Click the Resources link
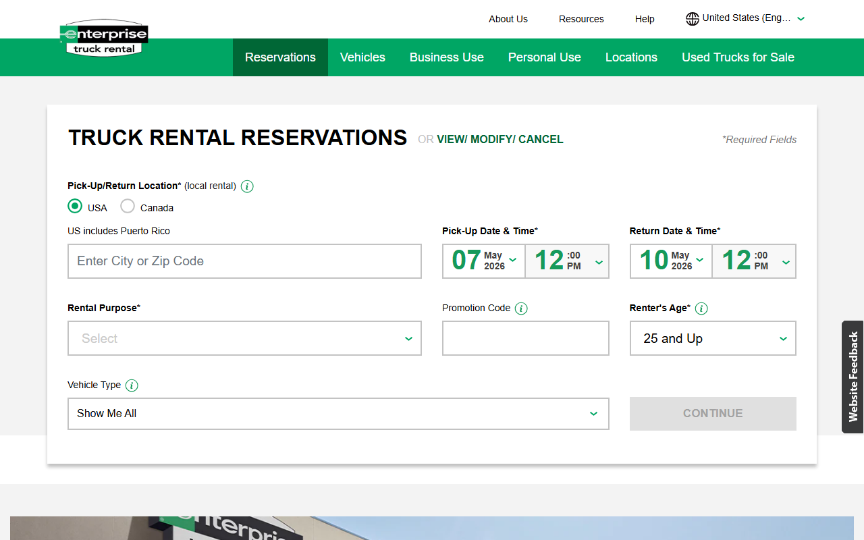This screenshot has width=864, height=540. click(581, 19)
